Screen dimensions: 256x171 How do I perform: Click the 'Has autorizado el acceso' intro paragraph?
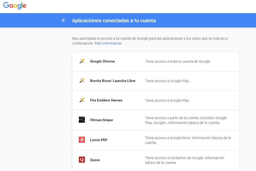coord(150,41)
